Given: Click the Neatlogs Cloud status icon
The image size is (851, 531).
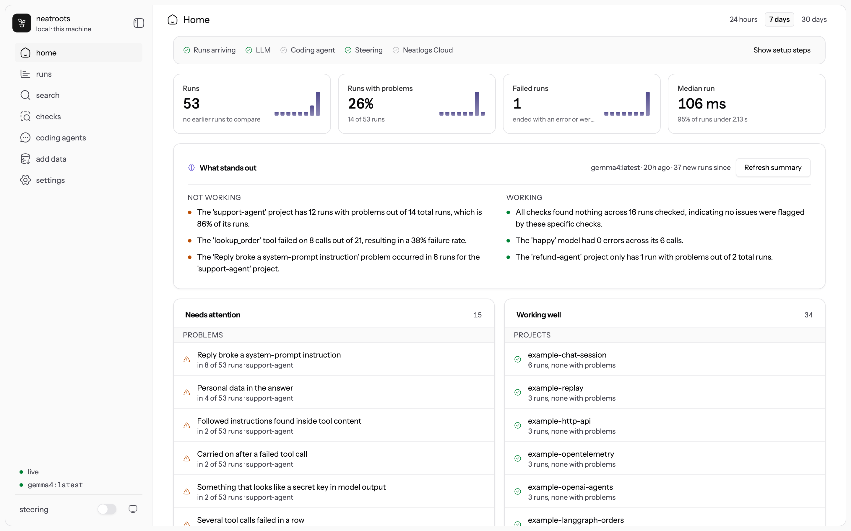Looking at the screenshot, I should [396, 50].
